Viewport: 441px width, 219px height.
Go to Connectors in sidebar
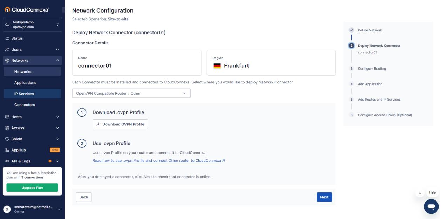(x=25, y=105)
